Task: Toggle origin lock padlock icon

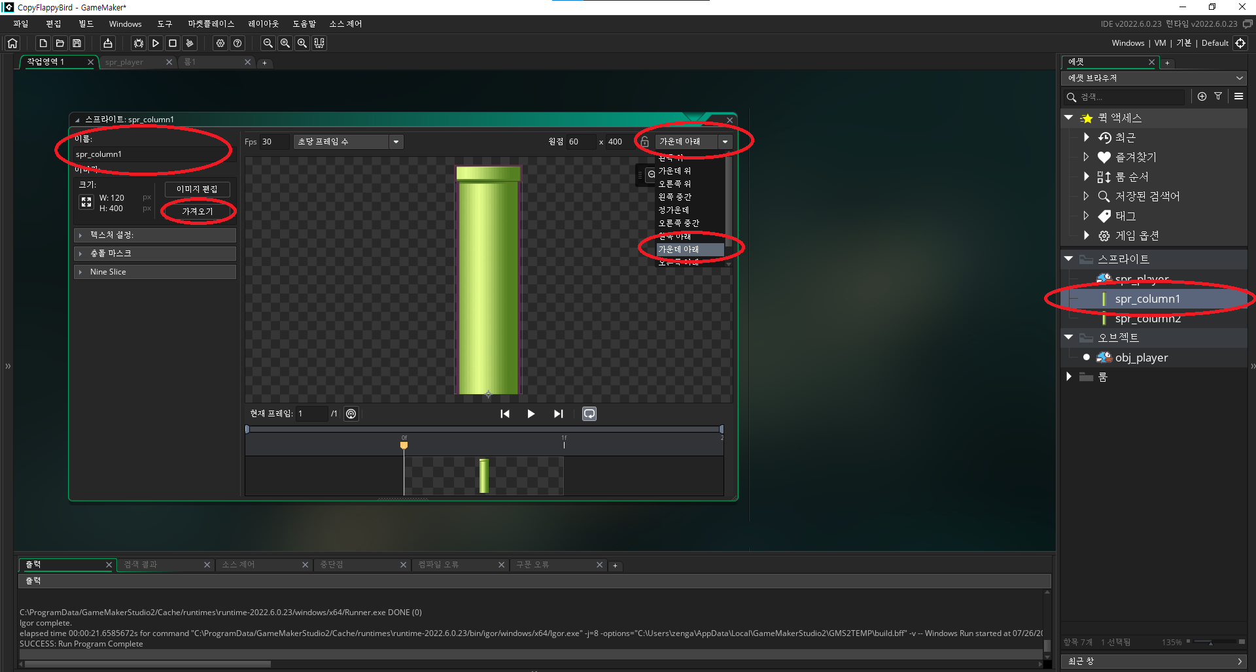Action: [x=644, y=142]
